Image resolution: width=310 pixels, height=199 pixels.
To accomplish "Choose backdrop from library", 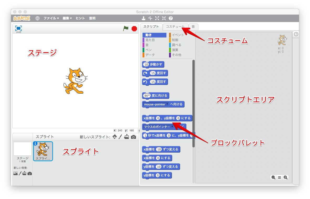I will click(15, 174).
